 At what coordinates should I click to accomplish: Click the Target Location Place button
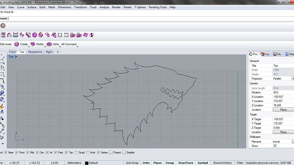283,132
